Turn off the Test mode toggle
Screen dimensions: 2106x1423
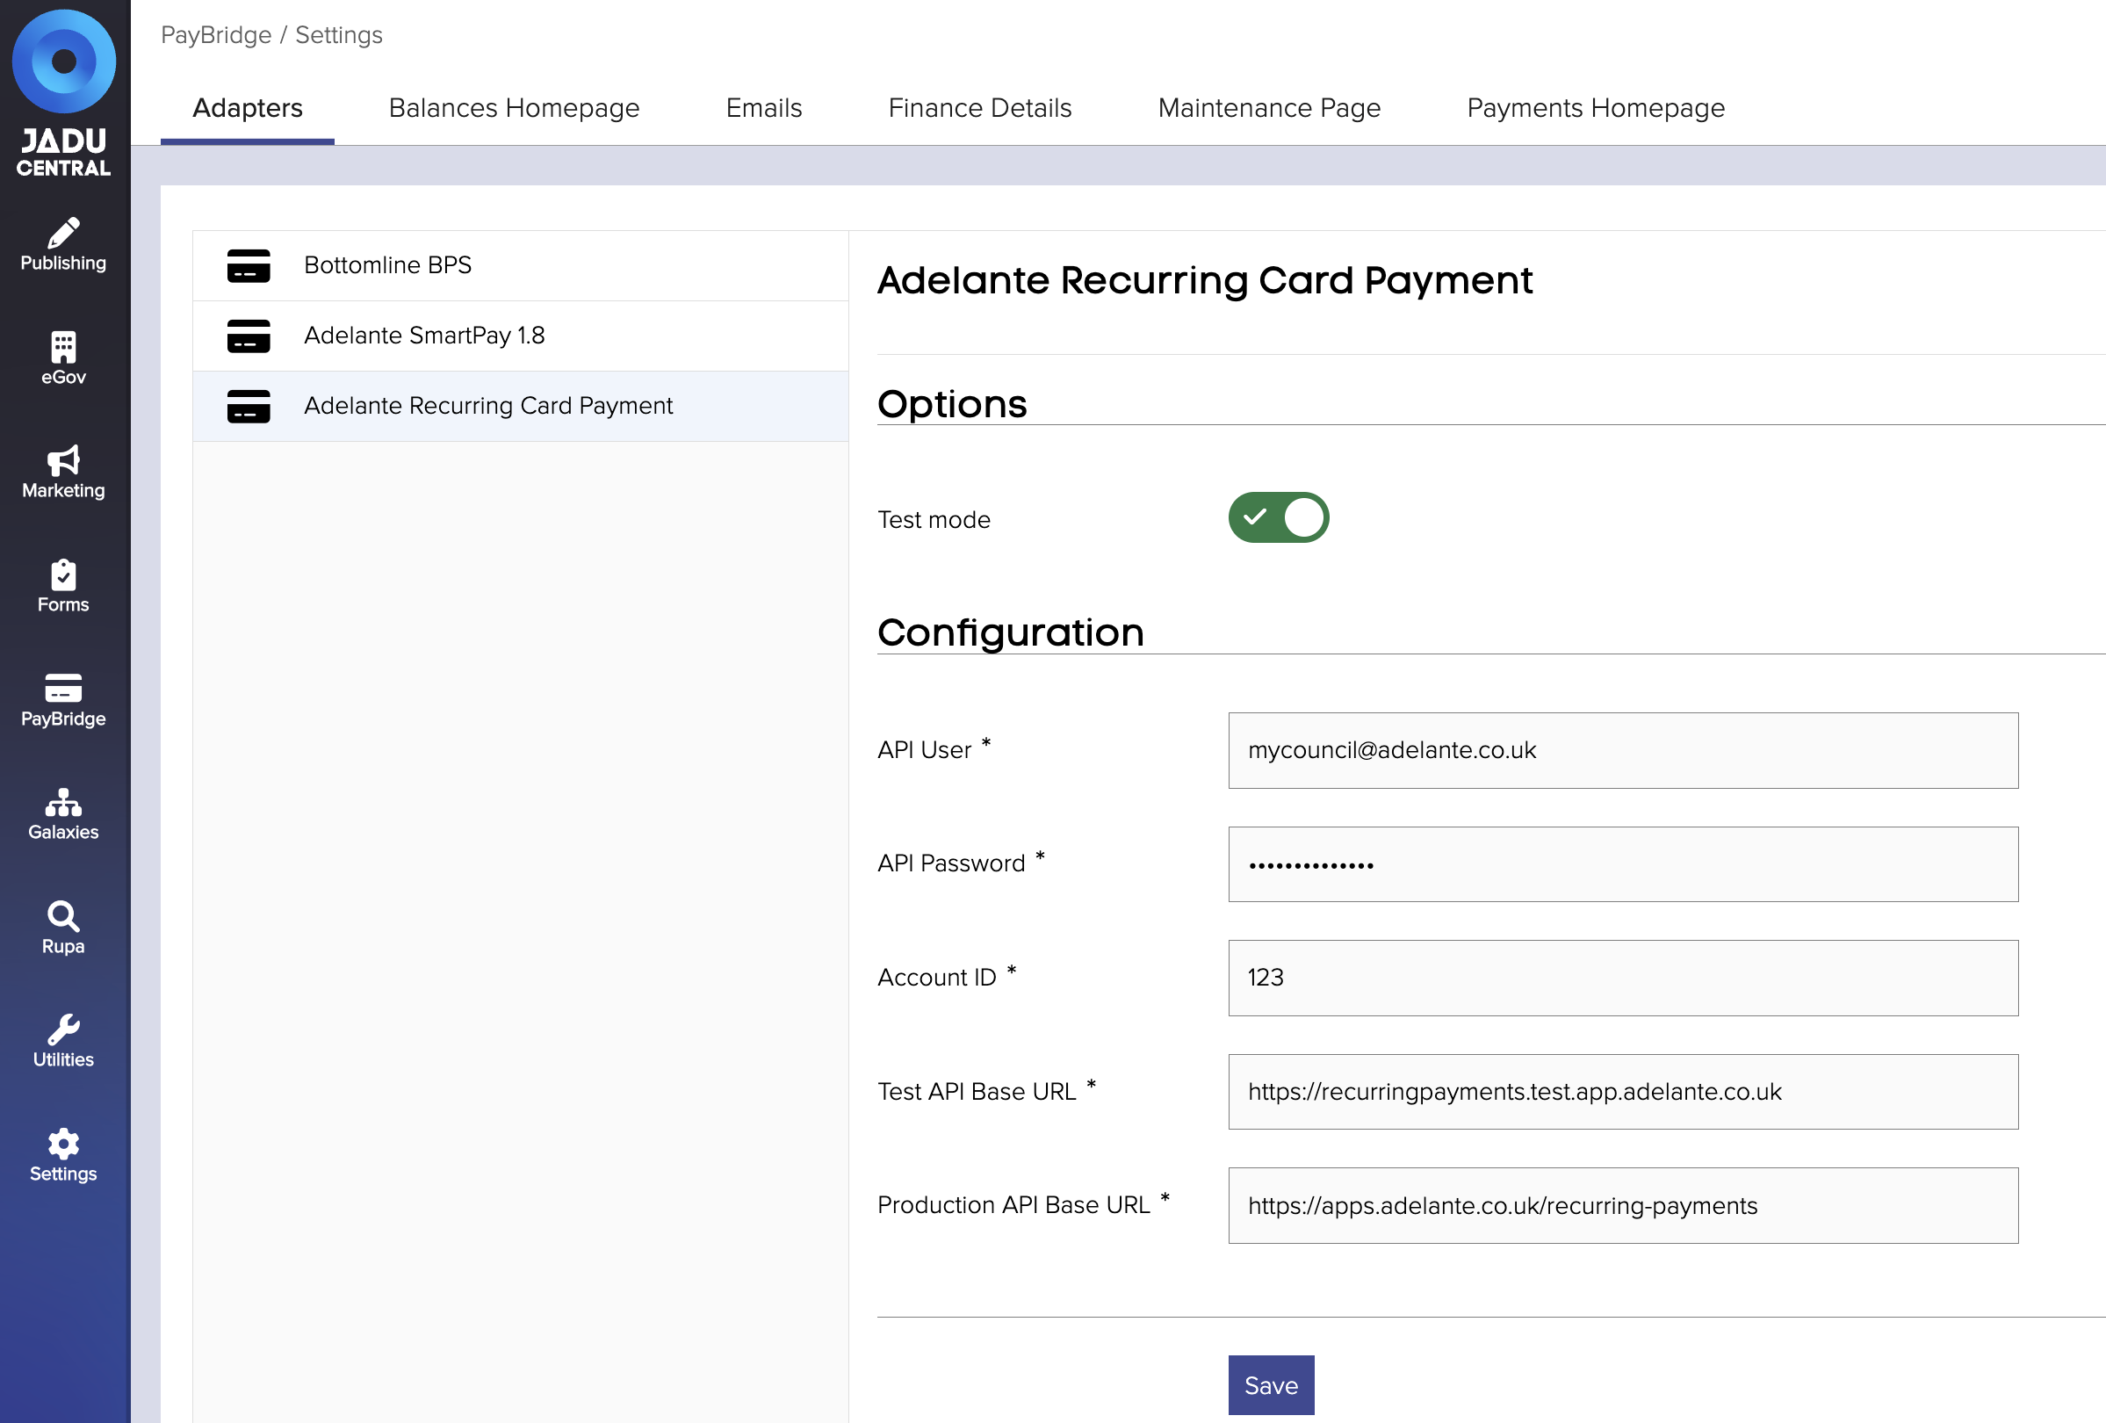point(1279,517)
